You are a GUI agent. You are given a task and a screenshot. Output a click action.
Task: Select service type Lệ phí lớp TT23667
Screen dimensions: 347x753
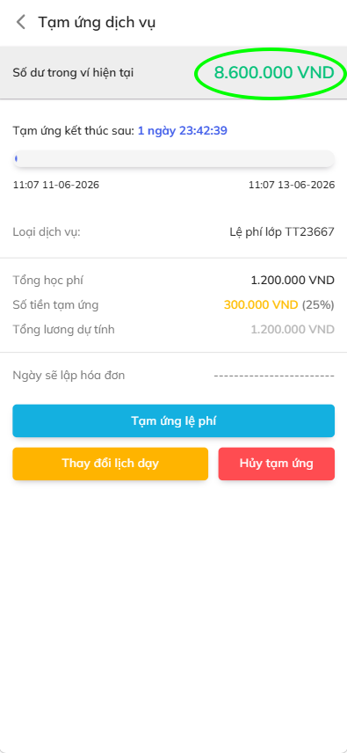pyautogui.click(x=282, y=232)
